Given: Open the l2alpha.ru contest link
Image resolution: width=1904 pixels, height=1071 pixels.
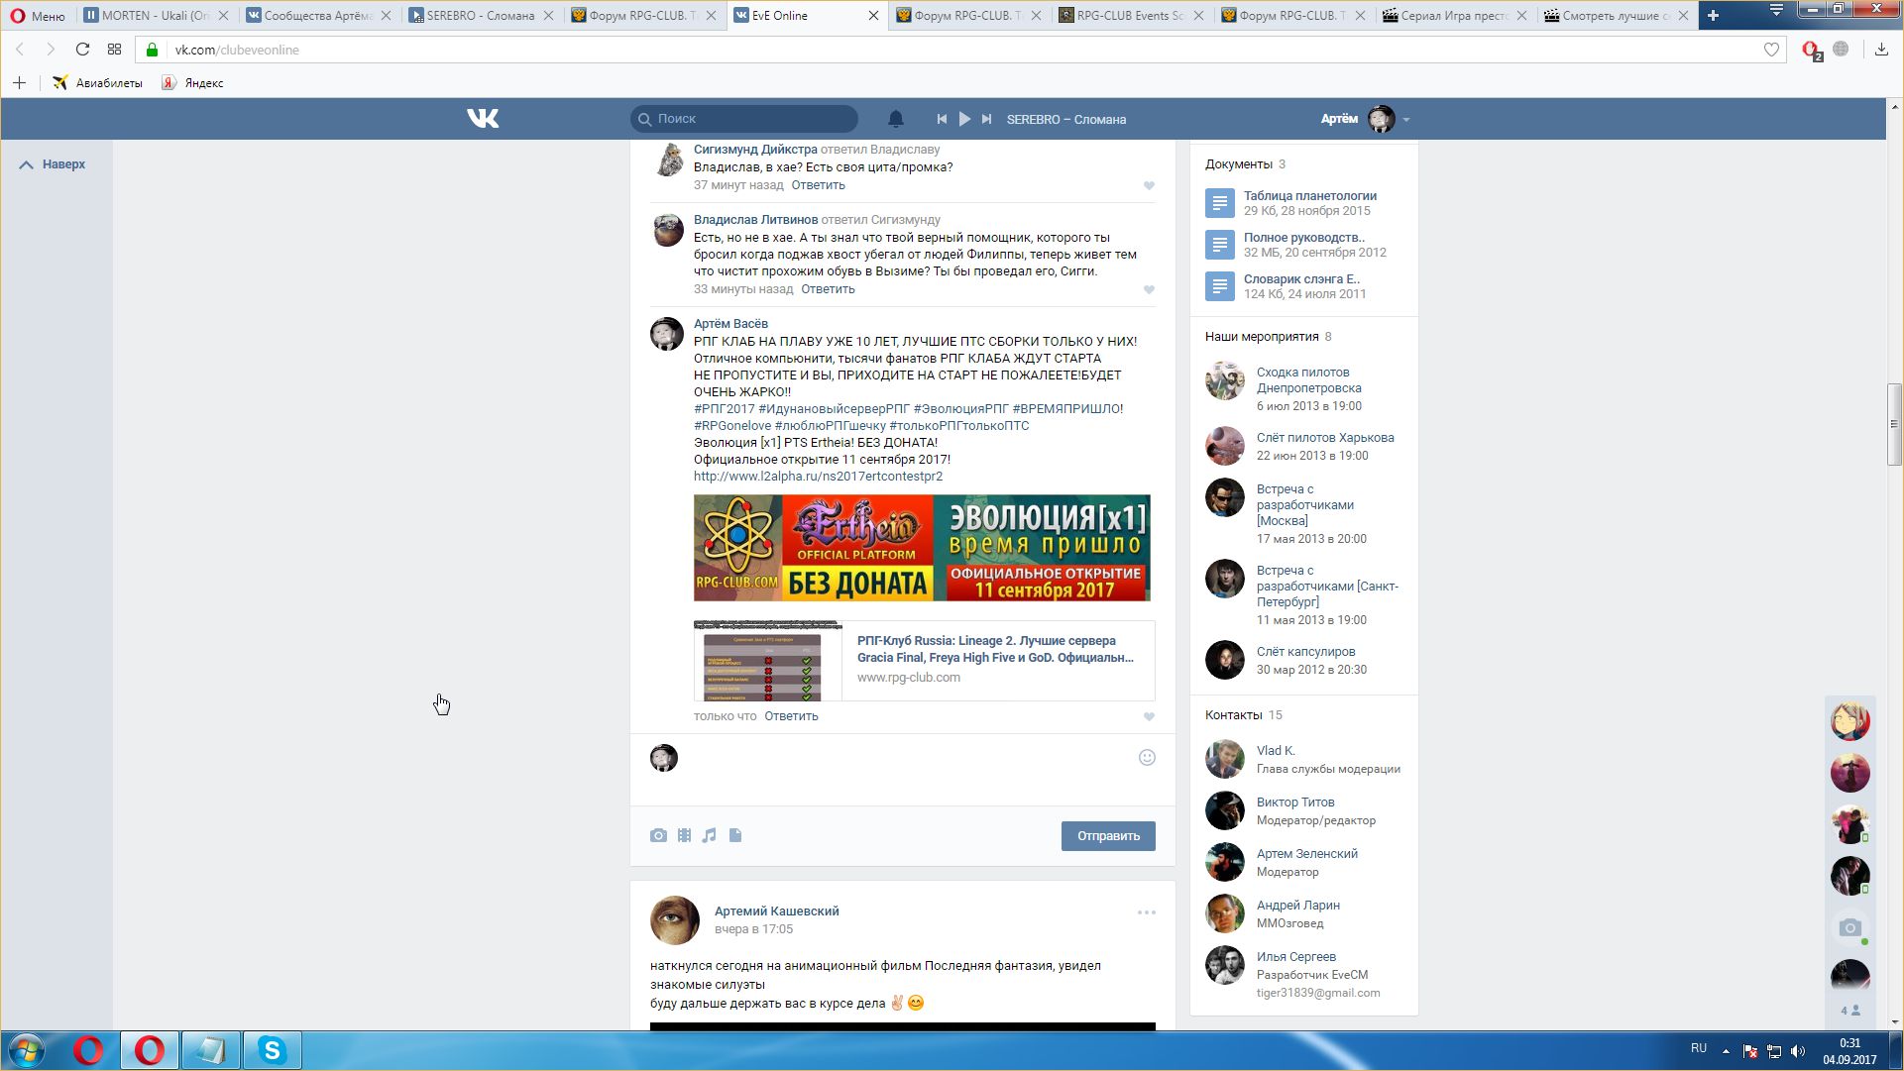Looking at the screenshot, I should 818,477.
